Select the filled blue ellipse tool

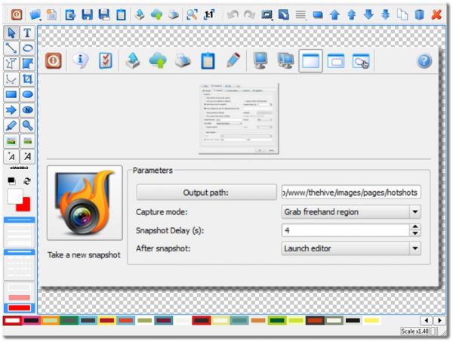pyautogui.click(x=27, y=94)
